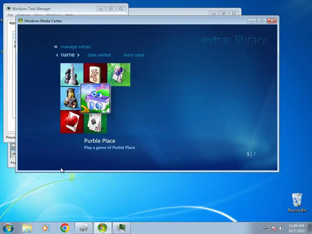Open the Action Center flag icon
This screenshot has height=234, width=312.
[x=274, y=228]
